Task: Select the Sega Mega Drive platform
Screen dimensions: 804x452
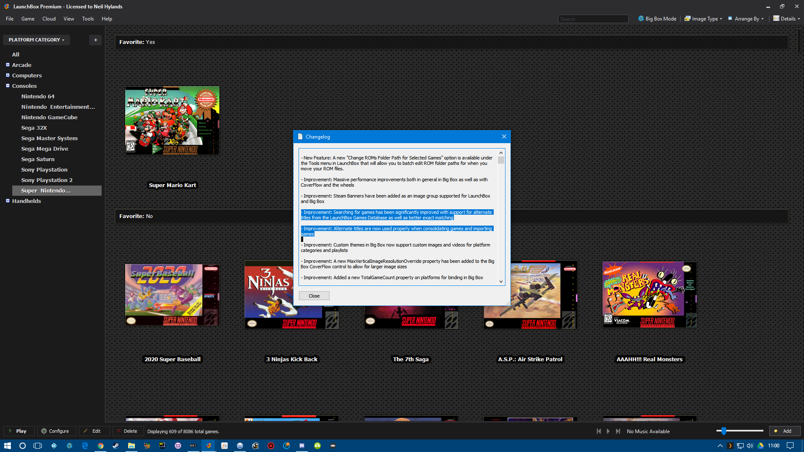Action: pos(45,149)
